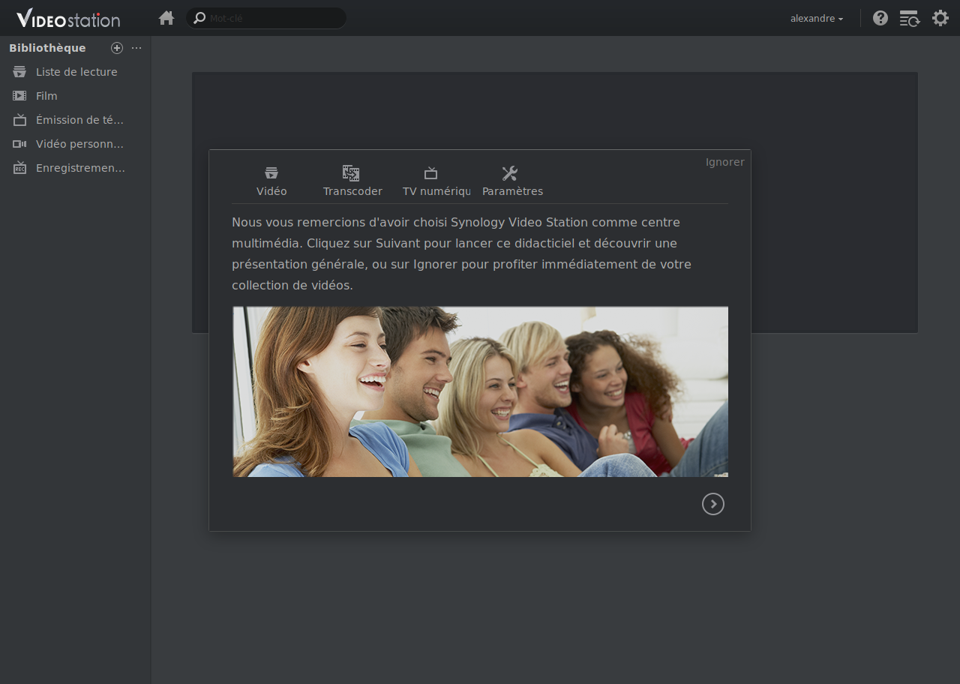
Task: Go to next tutorial page arrow
Action: [712, 504]
